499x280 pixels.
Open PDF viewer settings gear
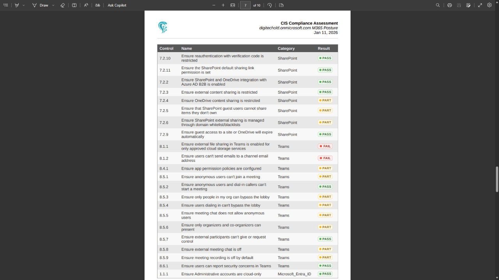(x=490, y=5)
